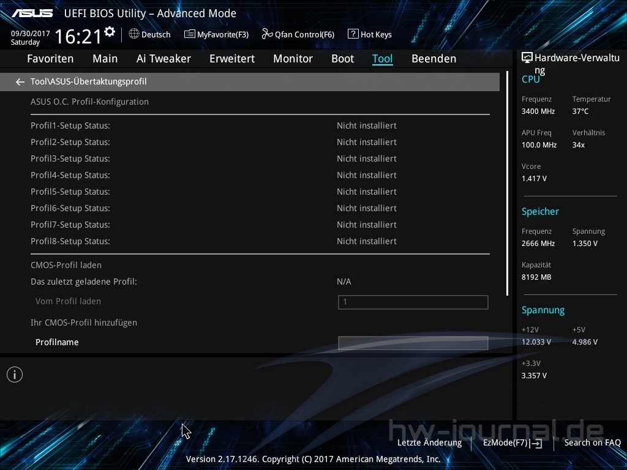This screenshot has width=627, height=470.
Task: Open Qfan Control(F6) label
Action: click(x=304, y=34)
